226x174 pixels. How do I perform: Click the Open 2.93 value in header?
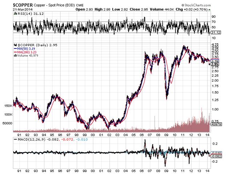pos(84,9)
